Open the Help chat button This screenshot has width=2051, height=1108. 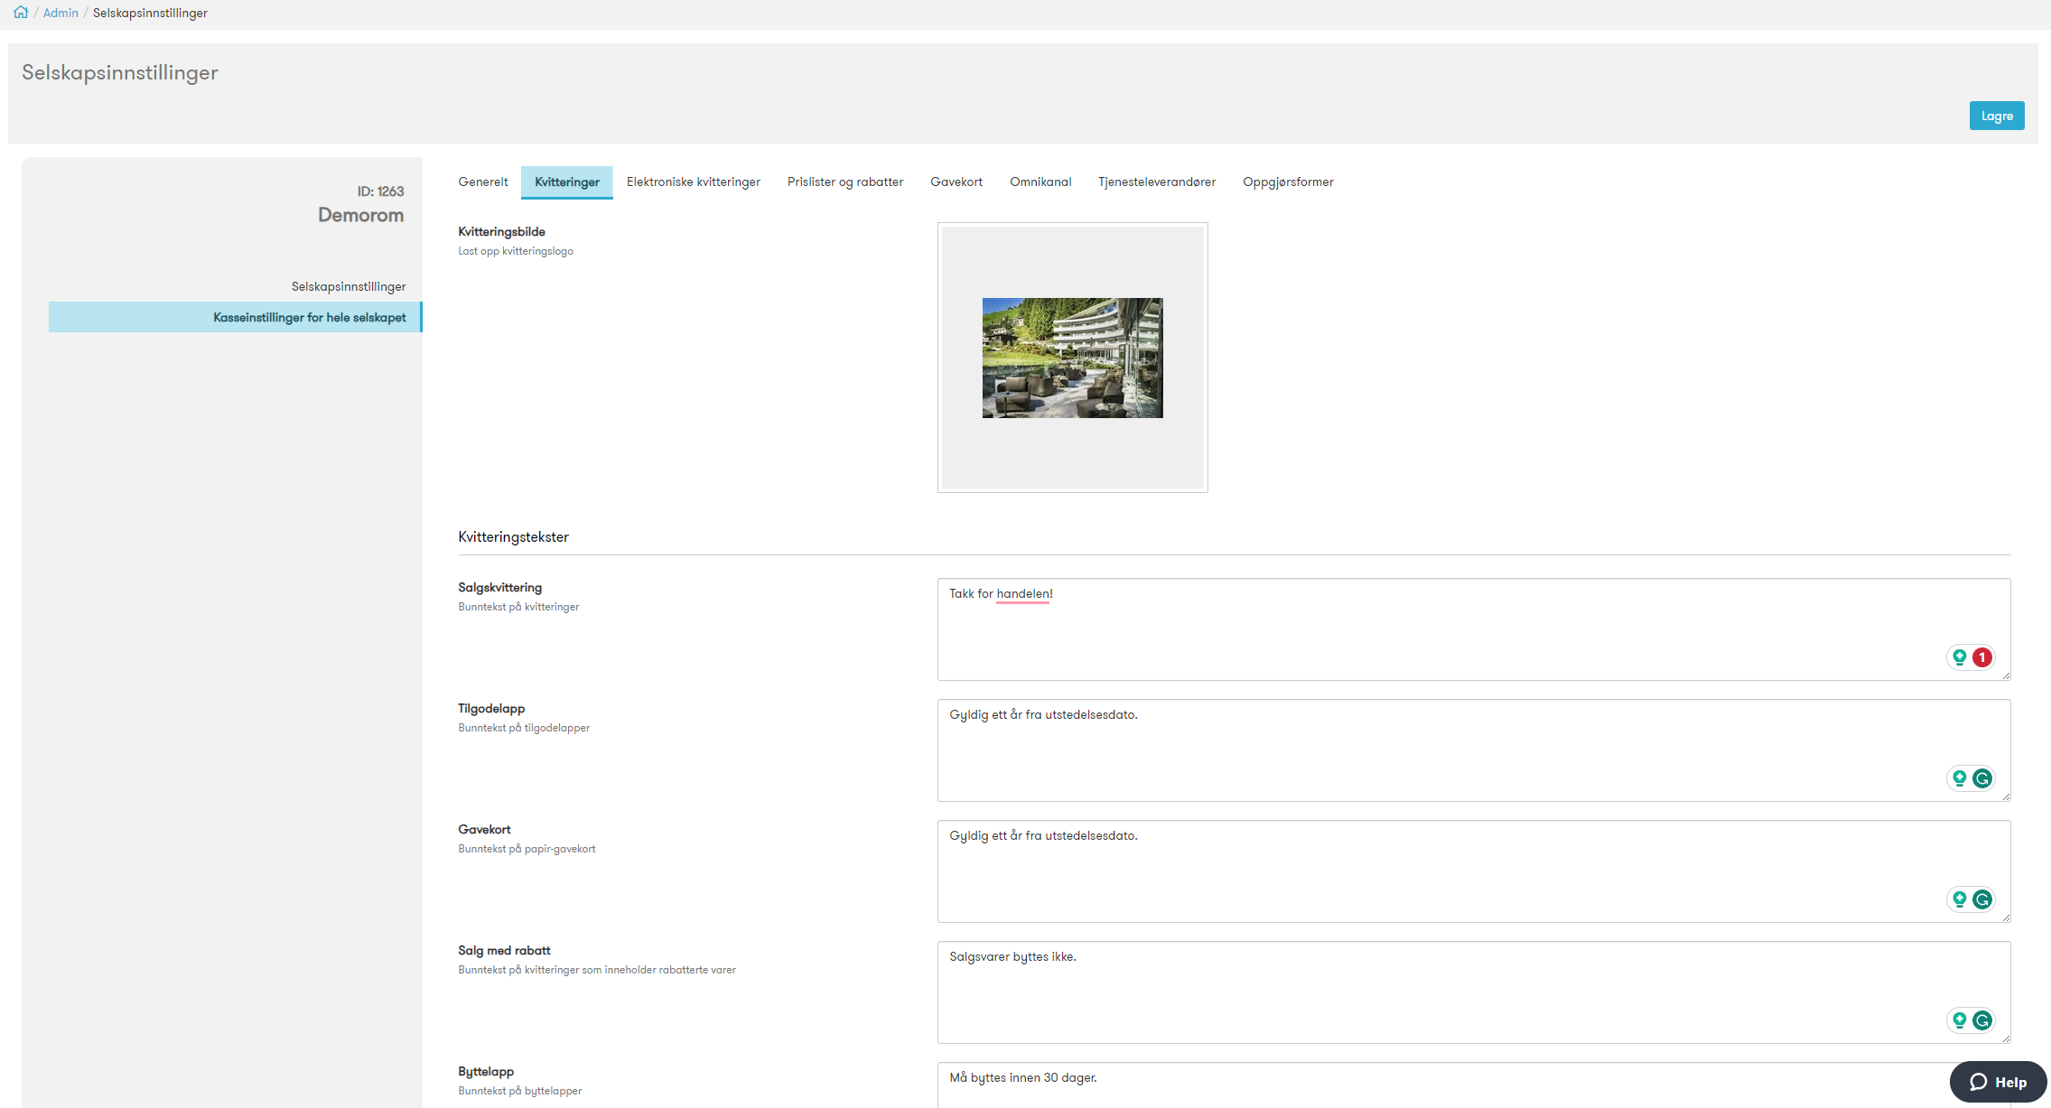point(1998,1082)
